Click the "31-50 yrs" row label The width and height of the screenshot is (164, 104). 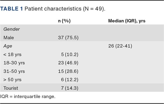click(14, 71)
